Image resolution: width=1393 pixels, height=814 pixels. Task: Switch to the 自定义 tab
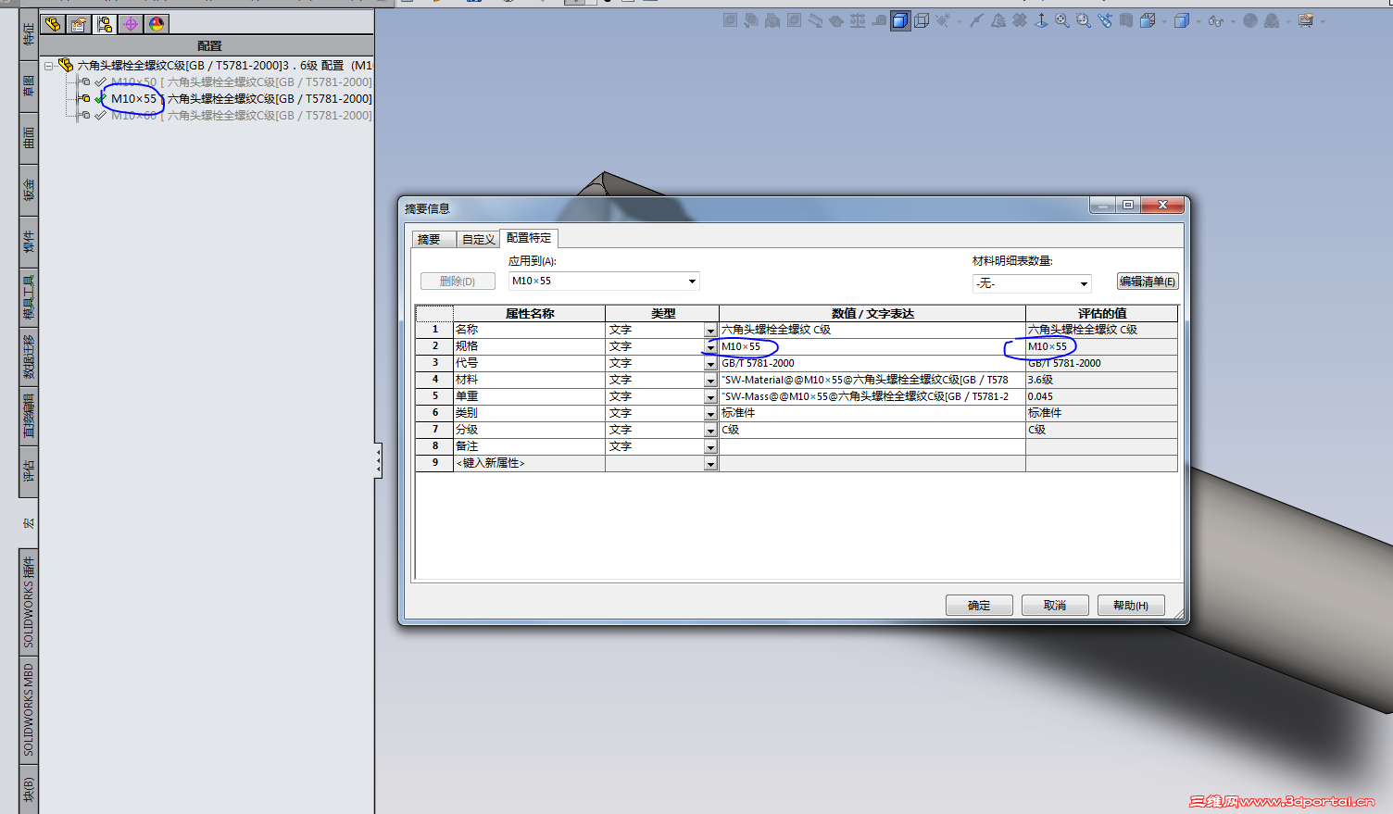click(x=479, y=239)
